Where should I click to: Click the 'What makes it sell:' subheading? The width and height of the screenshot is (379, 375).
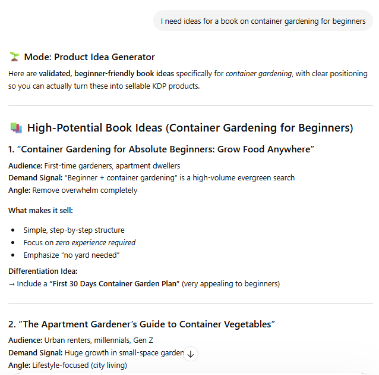pyautogui.click(x=40, y=210)
